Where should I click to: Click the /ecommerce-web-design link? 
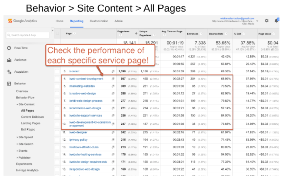pos(85,108)
